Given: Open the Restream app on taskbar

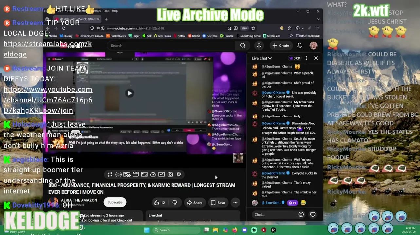Looking at the screenshot, I should 273,230.
